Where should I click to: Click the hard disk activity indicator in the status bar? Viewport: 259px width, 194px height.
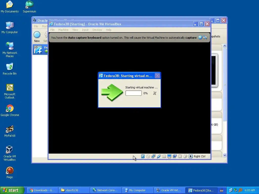coord(143,156)
